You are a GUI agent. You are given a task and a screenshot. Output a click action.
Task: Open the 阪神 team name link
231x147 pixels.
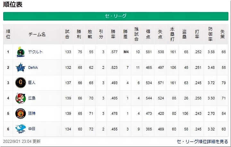pyautogui.click(x=31, y=114)
